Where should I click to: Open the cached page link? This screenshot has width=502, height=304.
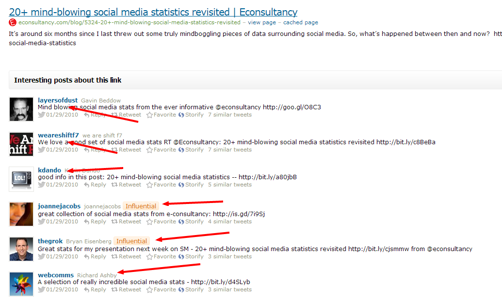(x=301, y=22)
